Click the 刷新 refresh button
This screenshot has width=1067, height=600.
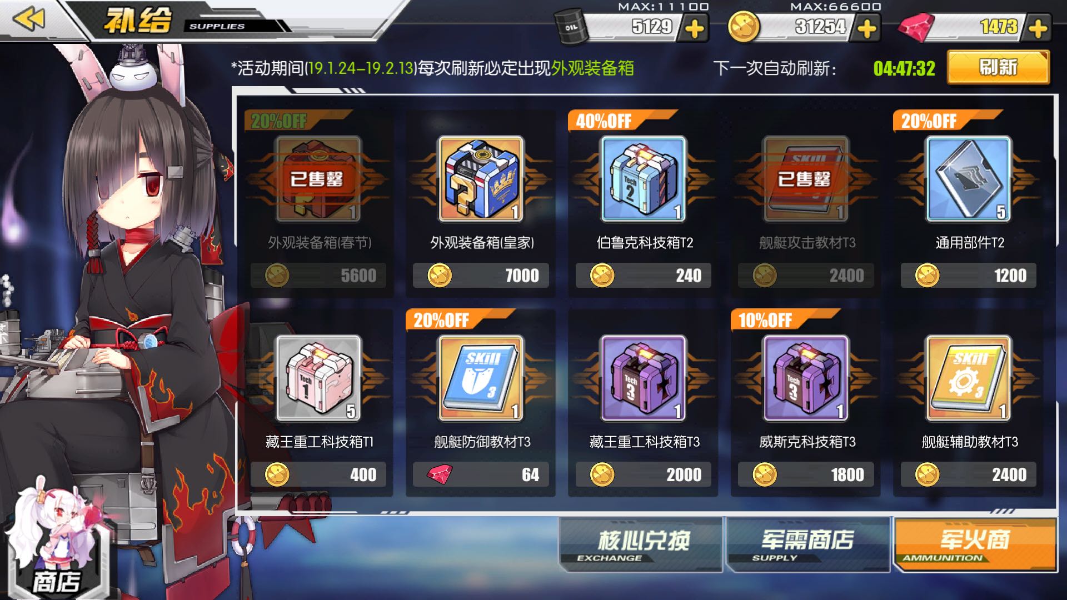pyautogui.click(x=998, y=68)
